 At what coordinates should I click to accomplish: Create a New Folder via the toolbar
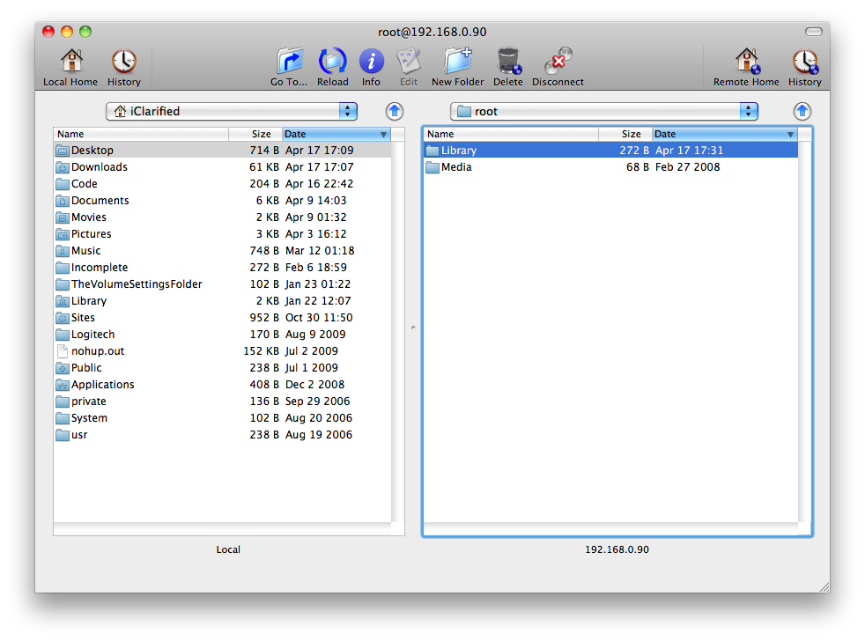coord(457,63)
